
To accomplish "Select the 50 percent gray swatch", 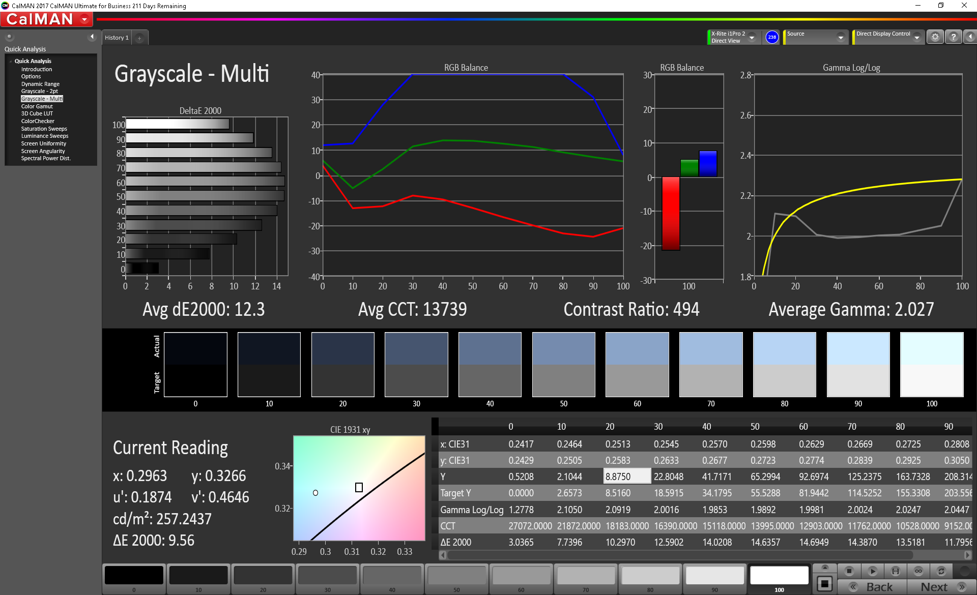I will point(456,576).
